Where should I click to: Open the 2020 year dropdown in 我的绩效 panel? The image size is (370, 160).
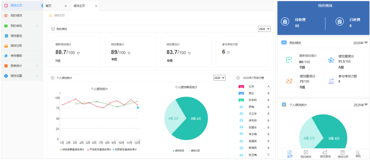click(264, 29)
